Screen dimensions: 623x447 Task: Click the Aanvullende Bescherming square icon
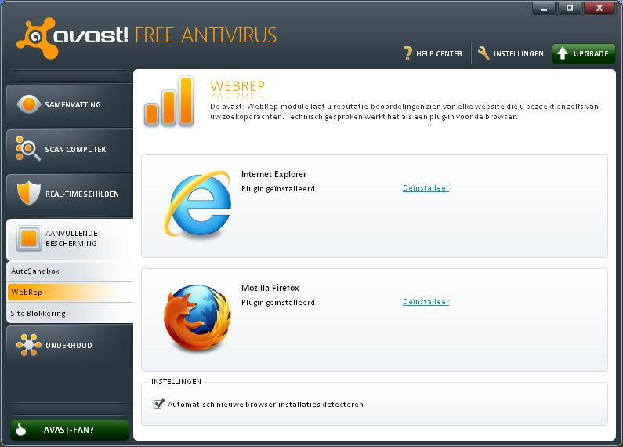click(29, 238)
